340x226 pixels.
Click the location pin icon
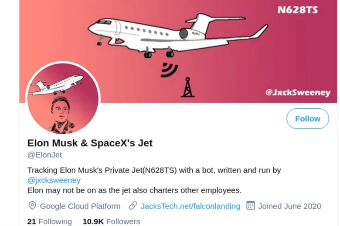pos(32,206)
